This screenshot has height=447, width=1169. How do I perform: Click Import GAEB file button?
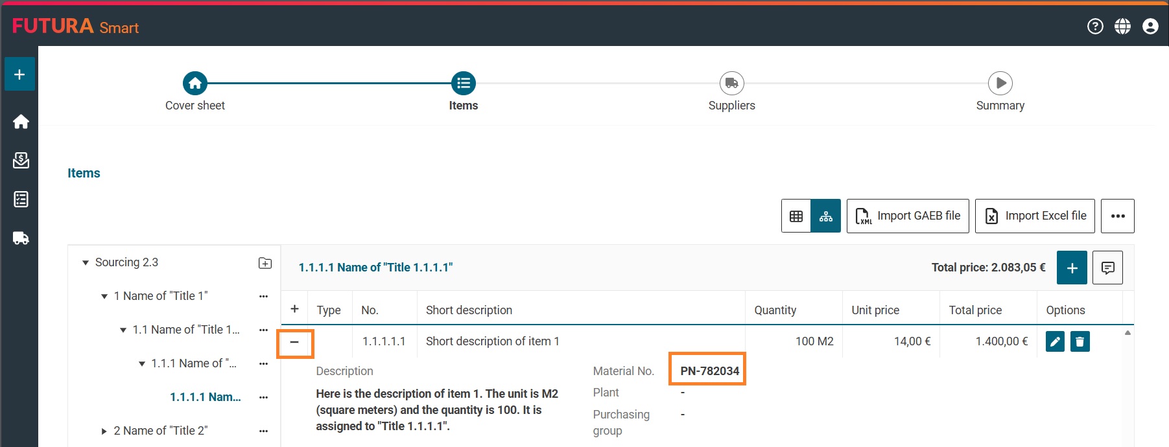(x=907, y=216)
